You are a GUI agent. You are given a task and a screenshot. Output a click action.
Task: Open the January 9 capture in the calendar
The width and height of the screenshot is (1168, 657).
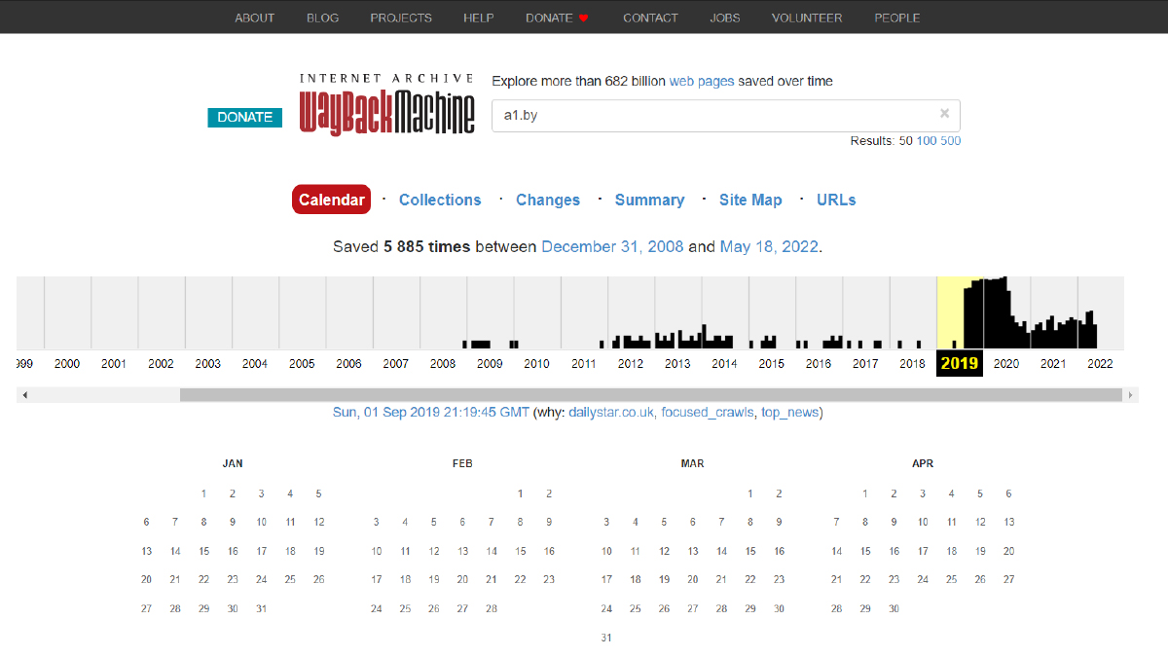(233, 523)
